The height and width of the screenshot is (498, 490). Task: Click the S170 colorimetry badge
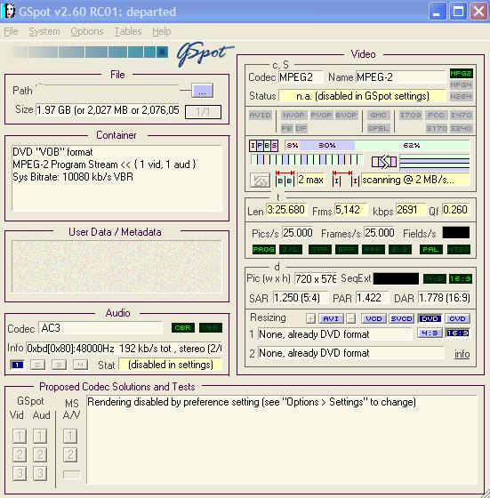coord(436,128)
